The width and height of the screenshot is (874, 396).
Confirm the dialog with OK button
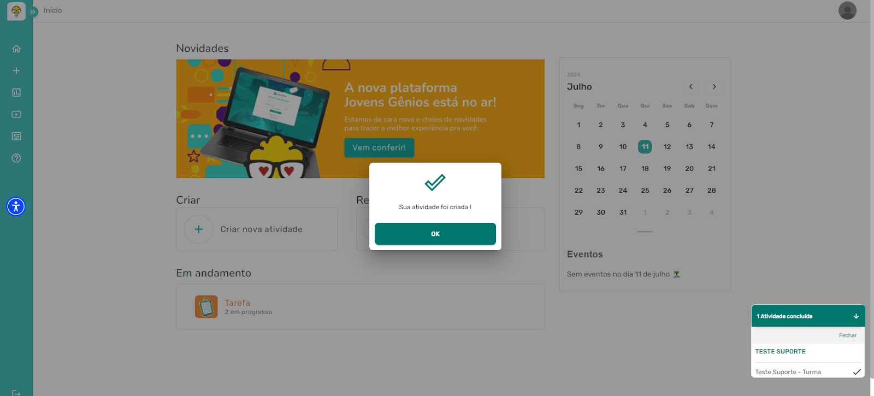(x=435, y=234)
